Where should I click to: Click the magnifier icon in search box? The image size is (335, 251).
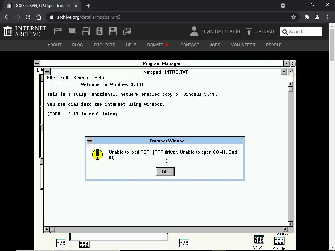285,32
